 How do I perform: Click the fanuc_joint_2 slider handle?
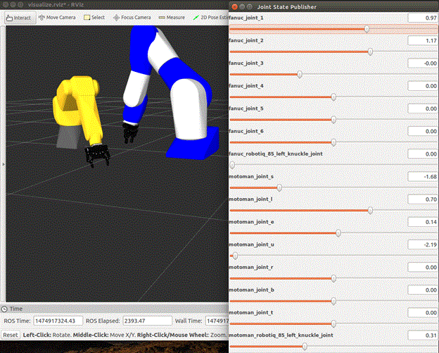(x=370, y=51)
